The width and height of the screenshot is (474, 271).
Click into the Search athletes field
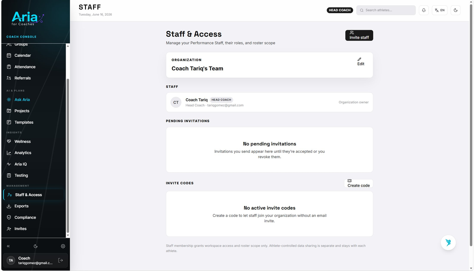[x=386, y=10]
